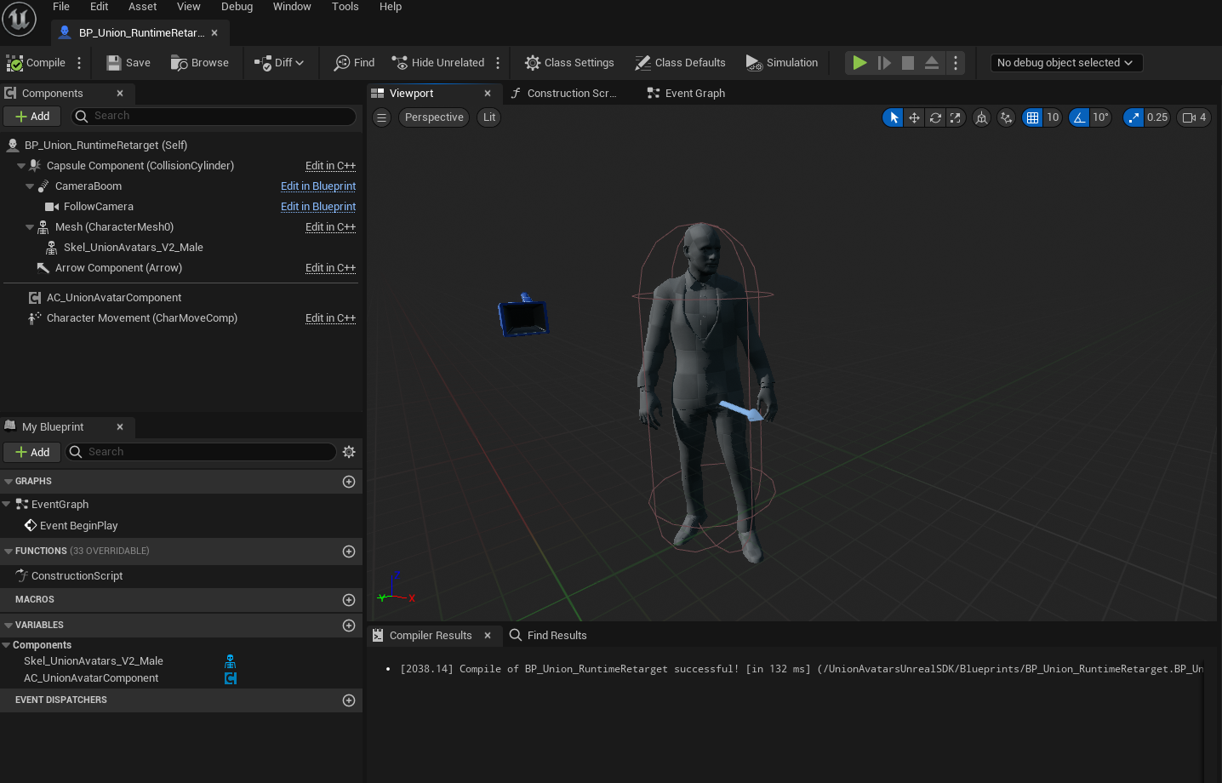Open the File menu
1222x783 pixels.
click(61, 7)
